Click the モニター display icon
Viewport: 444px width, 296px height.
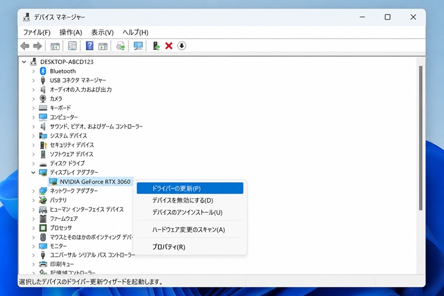(43, 246)
